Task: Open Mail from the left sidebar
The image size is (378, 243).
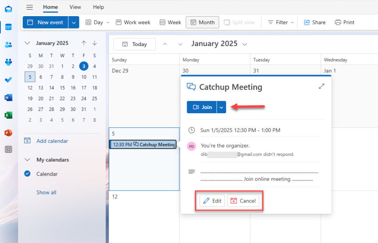Action: point(8,9)
